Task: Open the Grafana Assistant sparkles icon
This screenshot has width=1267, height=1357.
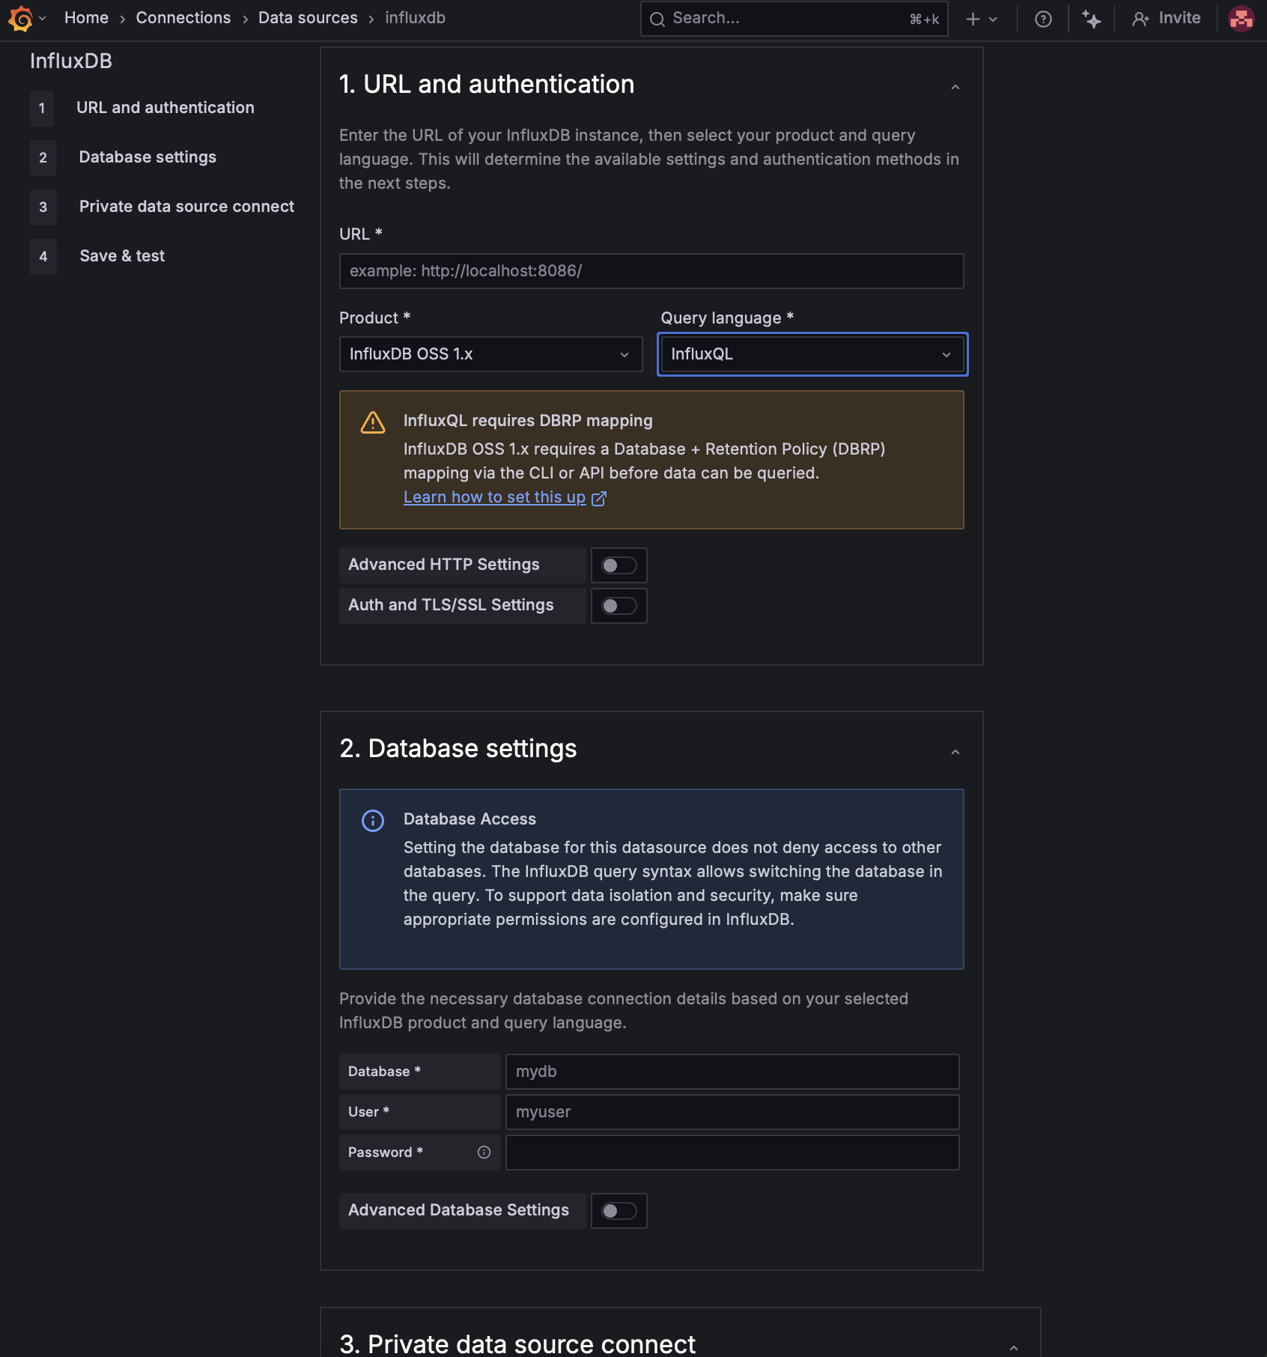Action: point(1092,18)
